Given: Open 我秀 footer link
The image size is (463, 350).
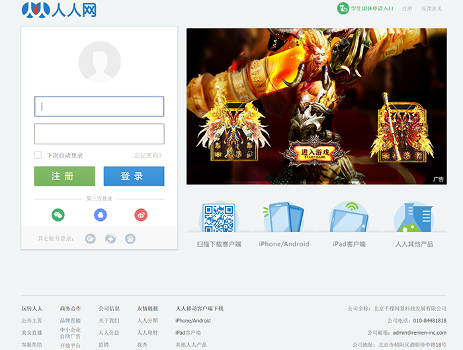Looking at the screenshot, I should [142, 345].
